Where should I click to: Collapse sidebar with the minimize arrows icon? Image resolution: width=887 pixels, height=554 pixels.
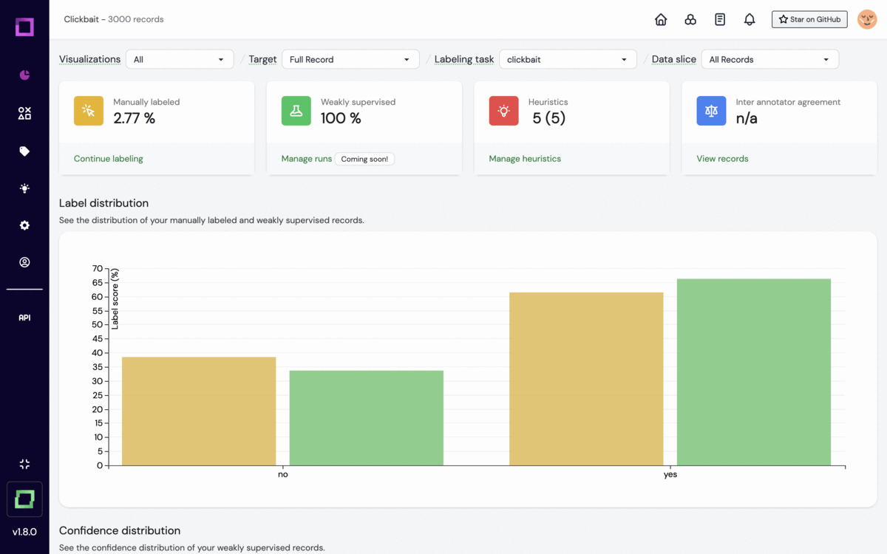click(x=24, y=464)
